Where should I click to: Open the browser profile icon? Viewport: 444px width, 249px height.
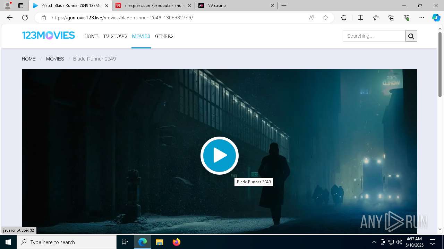click(x=8, y=6)
